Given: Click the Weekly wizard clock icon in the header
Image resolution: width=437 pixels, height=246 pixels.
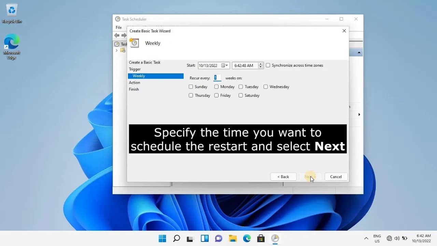Looking at the screenshot, I should (134, 43).
